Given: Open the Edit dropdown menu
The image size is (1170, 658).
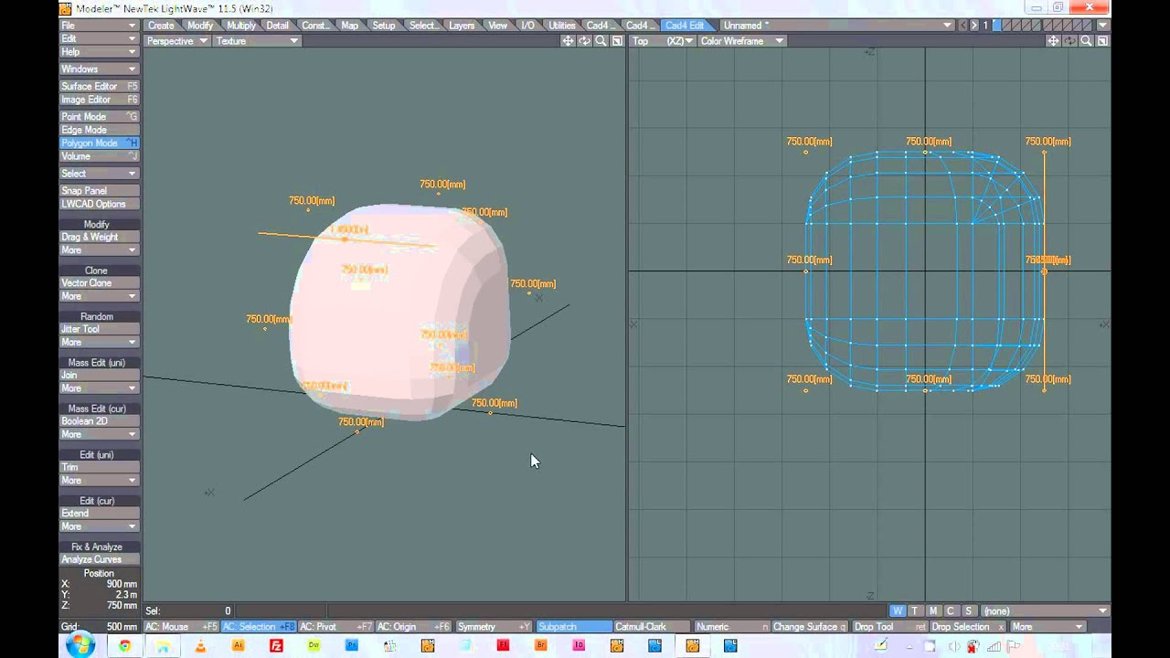Looking at the screenshot, I should (99, 38).
